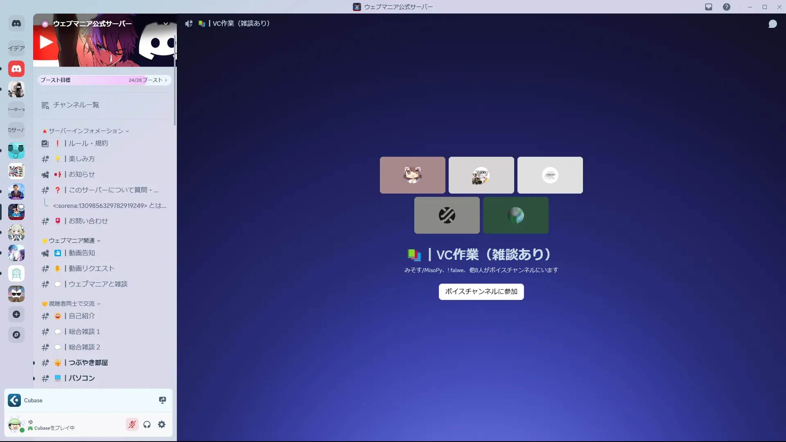The width and height of the screenshot is (786, 442).
Task: Open the discover servers compass icon
Action: click(16, 335)
